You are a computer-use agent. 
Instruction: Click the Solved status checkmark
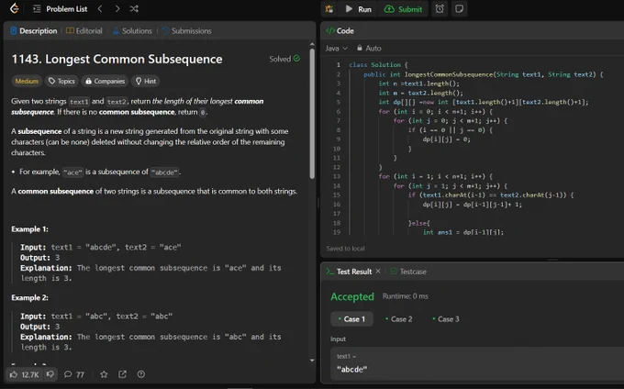pos(296,59)
